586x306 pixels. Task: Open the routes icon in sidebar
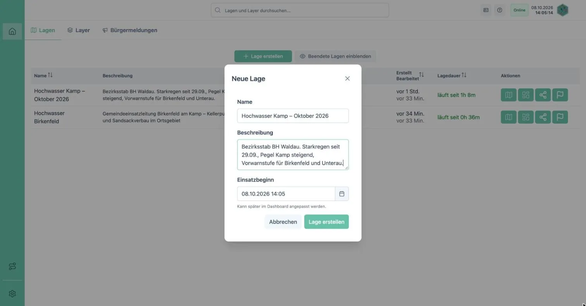(x=12, y=267)
